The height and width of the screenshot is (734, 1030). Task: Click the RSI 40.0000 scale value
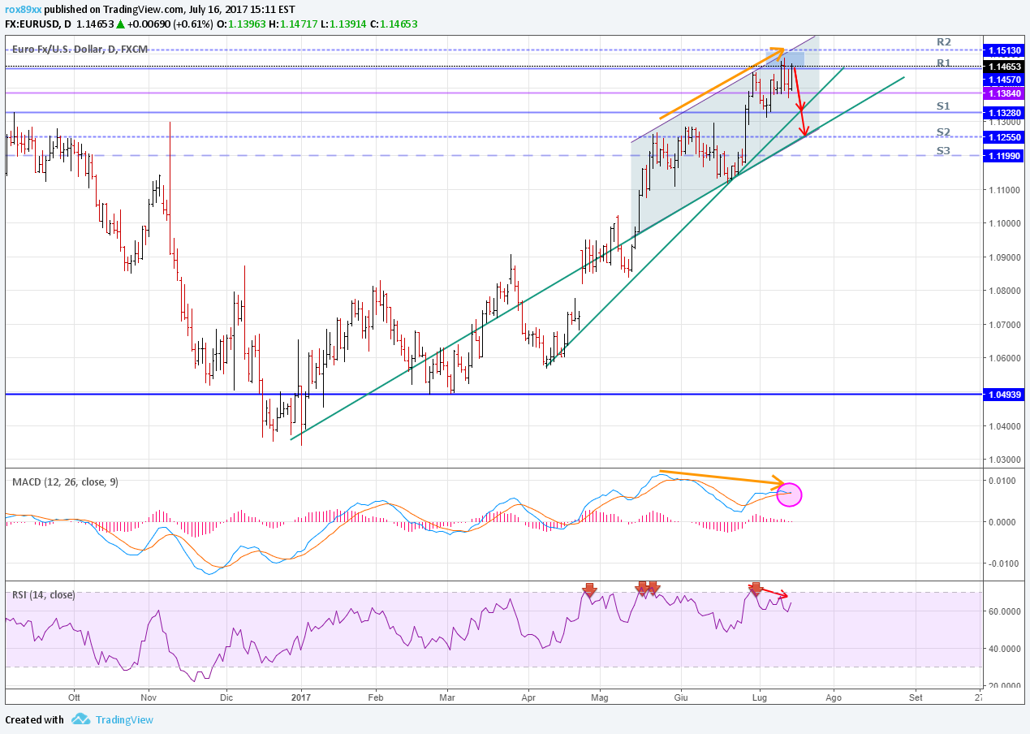tap(1005, 649)
